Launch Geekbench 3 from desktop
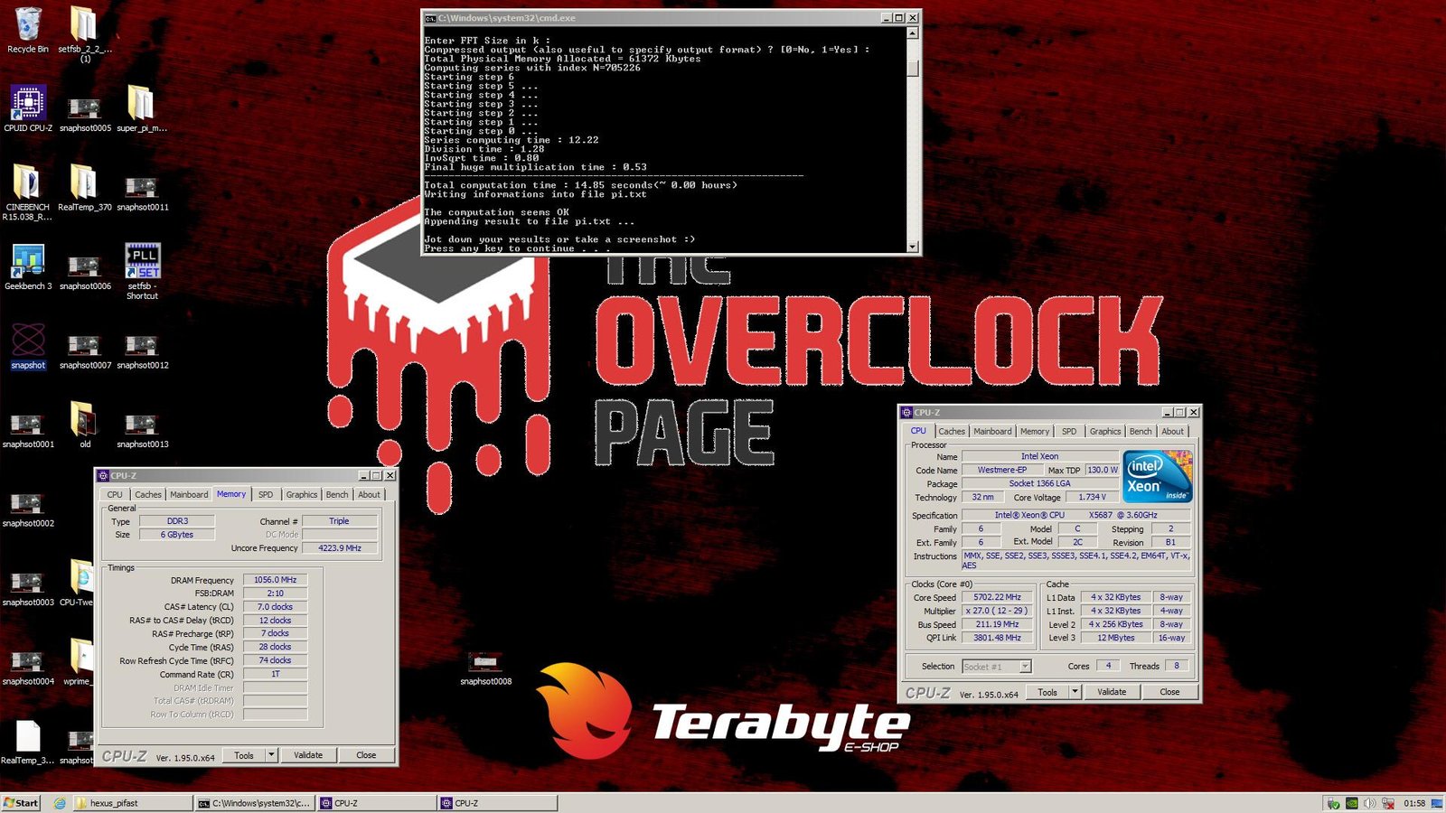Screen dimensions: 1446x813 point(28,265)
